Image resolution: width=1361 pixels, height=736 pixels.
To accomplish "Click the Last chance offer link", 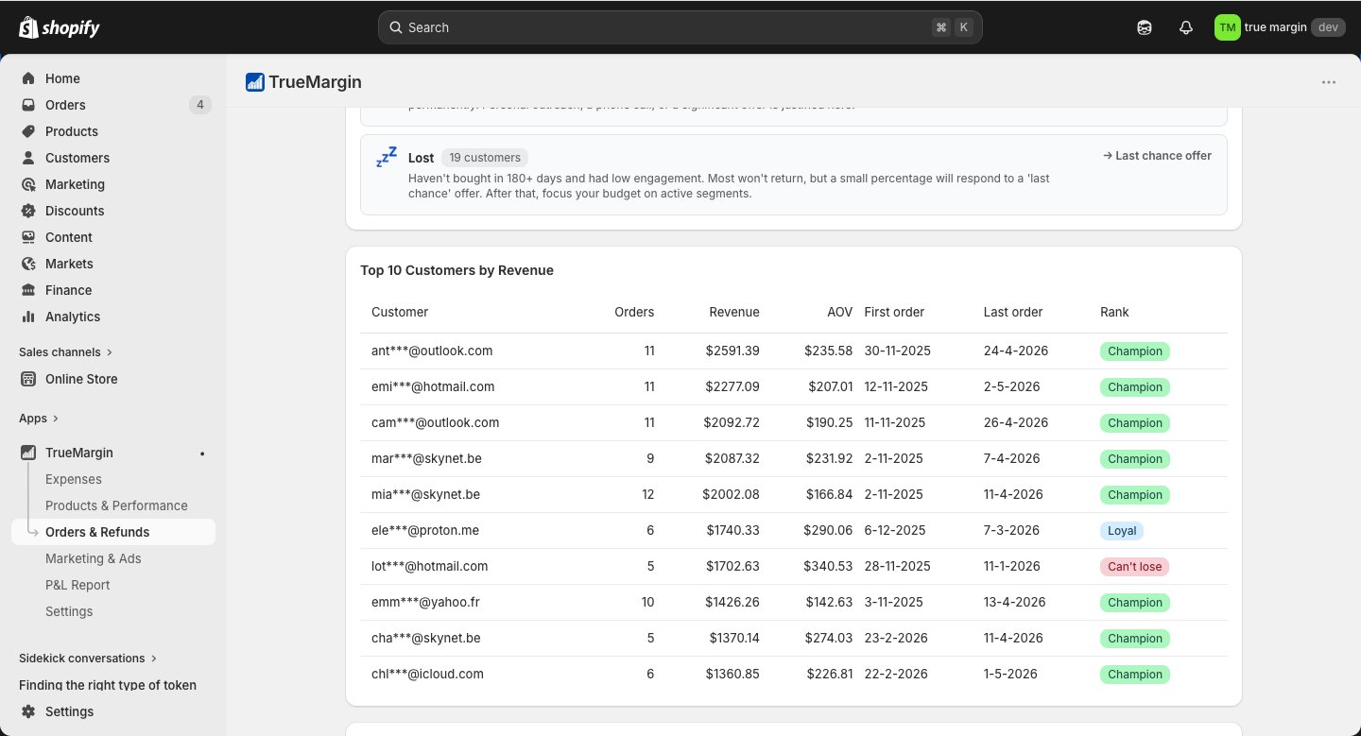I will 1157,156.
